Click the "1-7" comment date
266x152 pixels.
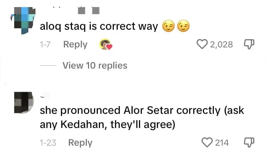coord(46,45)
